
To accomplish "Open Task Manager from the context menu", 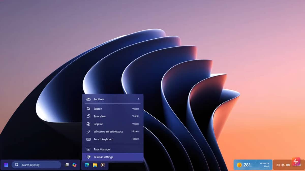I will click(113, 149).
